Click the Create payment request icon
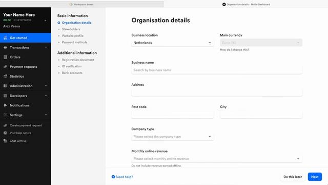328x185 pixels. tap(5, 125)
